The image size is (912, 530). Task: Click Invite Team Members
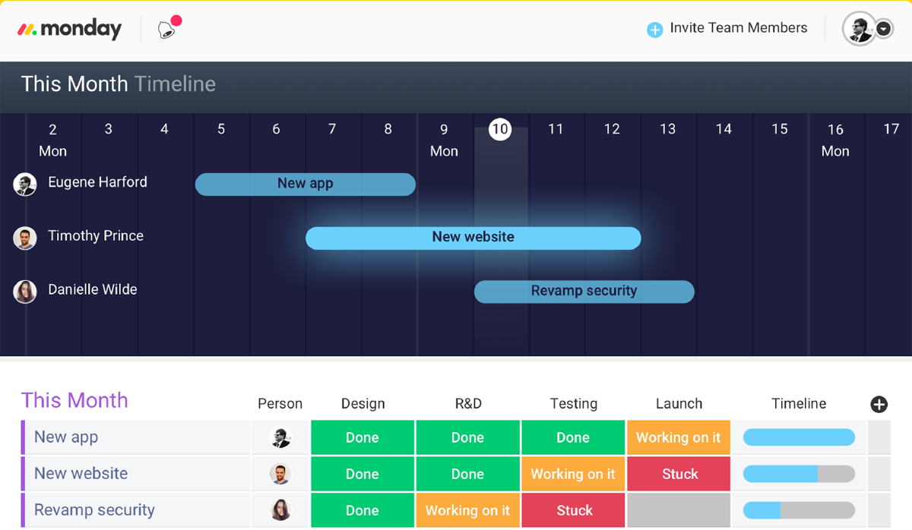pyautogui.click(x=738, y=28)
